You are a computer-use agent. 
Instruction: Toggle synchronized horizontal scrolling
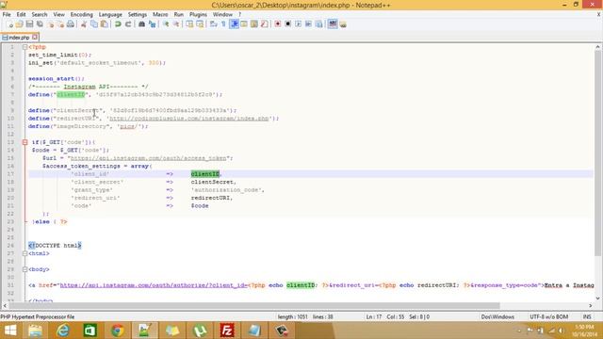(x=200, y=24)
